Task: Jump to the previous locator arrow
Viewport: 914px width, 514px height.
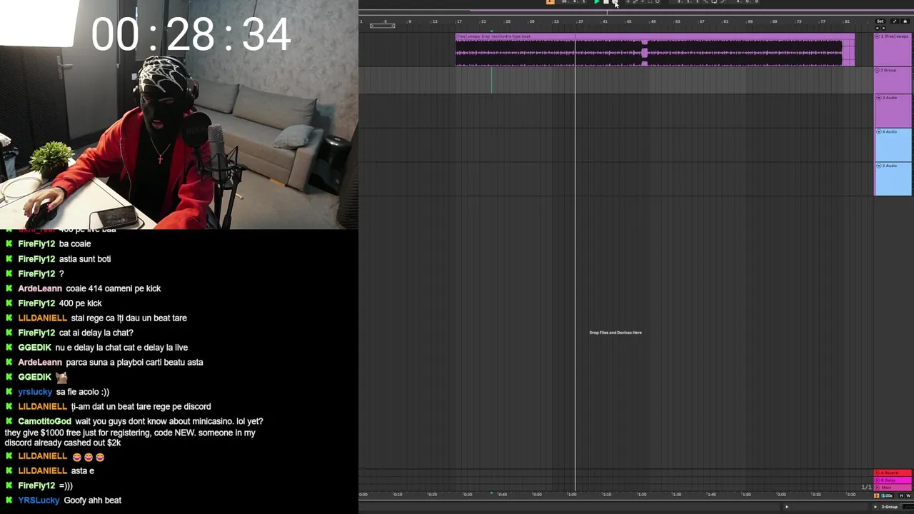Action: click(878, 29)
